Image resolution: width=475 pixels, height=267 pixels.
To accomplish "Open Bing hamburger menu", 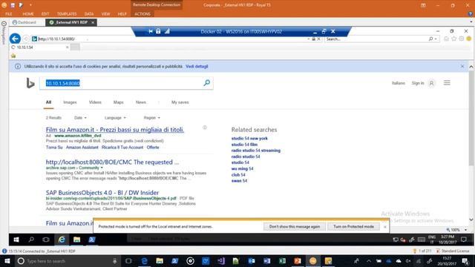I will pos(447,82).
